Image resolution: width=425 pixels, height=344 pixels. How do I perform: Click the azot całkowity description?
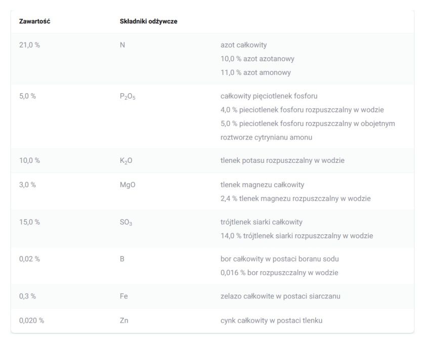(x=244, y=45)
